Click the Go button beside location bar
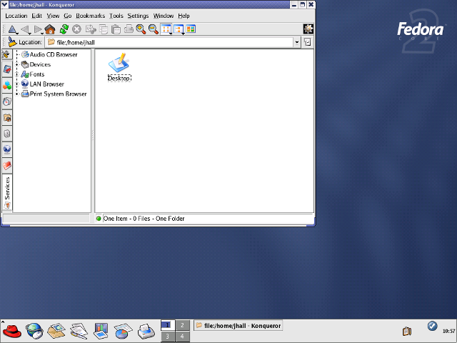This screenshot has height=343, width=457. tap(307, 43)
